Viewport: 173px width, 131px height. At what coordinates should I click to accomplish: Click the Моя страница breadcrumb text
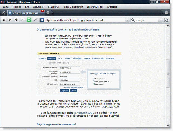point(44,53)
